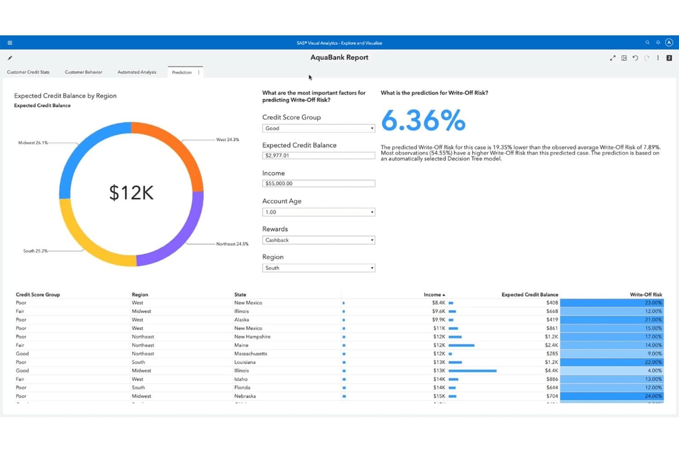The width and height of the screenshot is (679, 453).
Task: Click the Expected Credit Balance input field
Action: coord(318,156)
